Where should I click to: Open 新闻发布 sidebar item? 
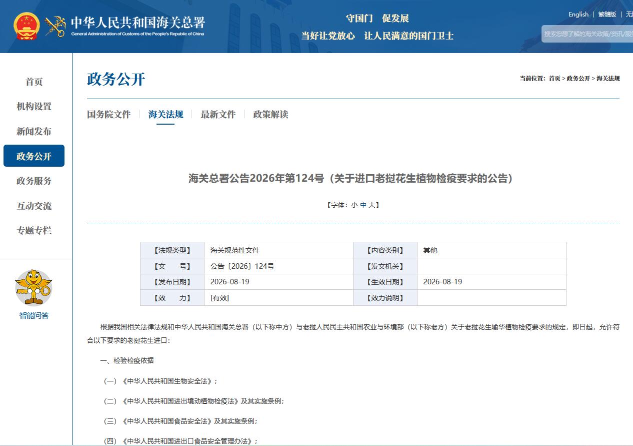click(x=34, y=131)
